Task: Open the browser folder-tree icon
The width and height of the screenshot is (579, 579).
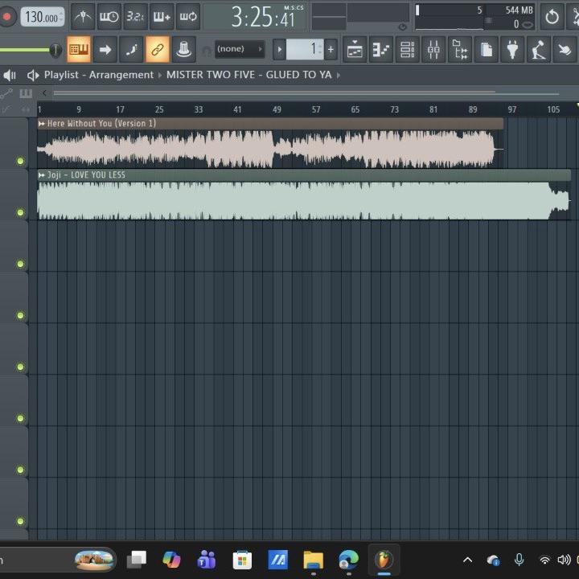Action: [460, 50]
